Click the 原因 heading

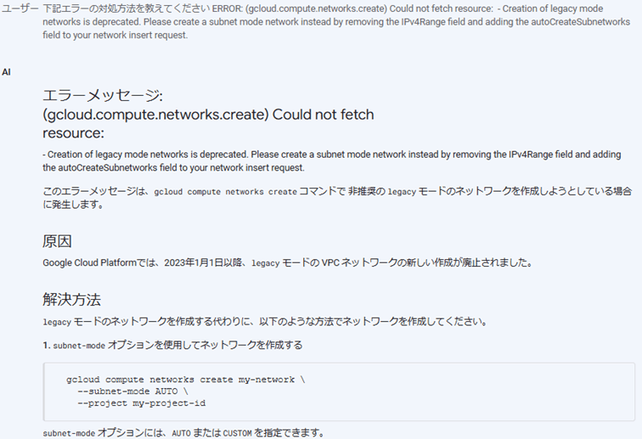point(58,241)
